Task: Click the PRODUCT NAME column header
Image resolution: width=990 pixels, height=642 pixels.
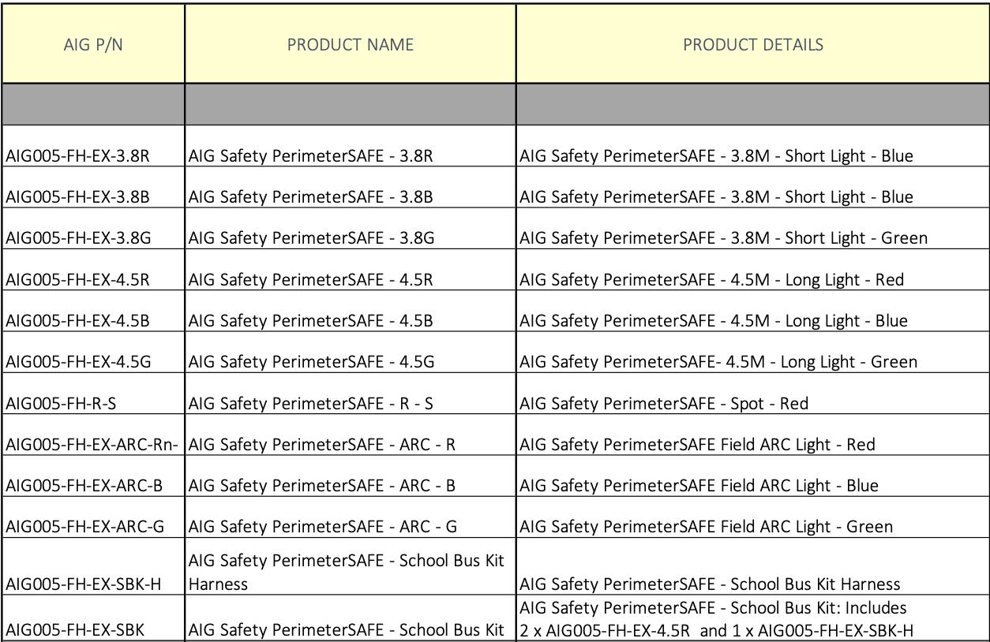Action: tap(350, 44)
